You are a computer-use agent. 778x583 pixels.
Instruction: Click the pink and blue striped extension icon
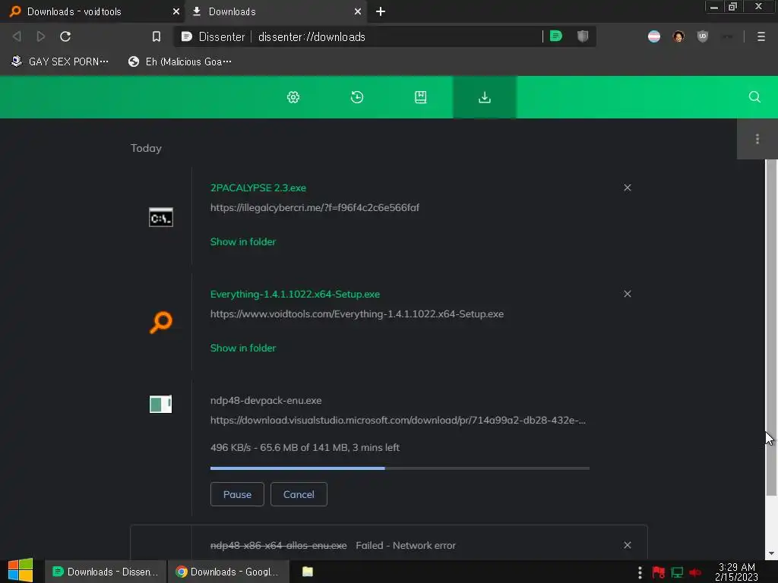tap(654, 36)
